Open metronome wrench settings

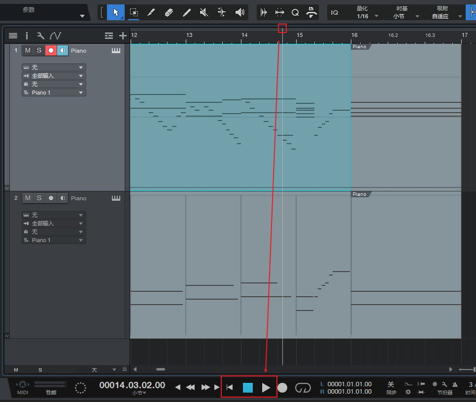point(445,384)
